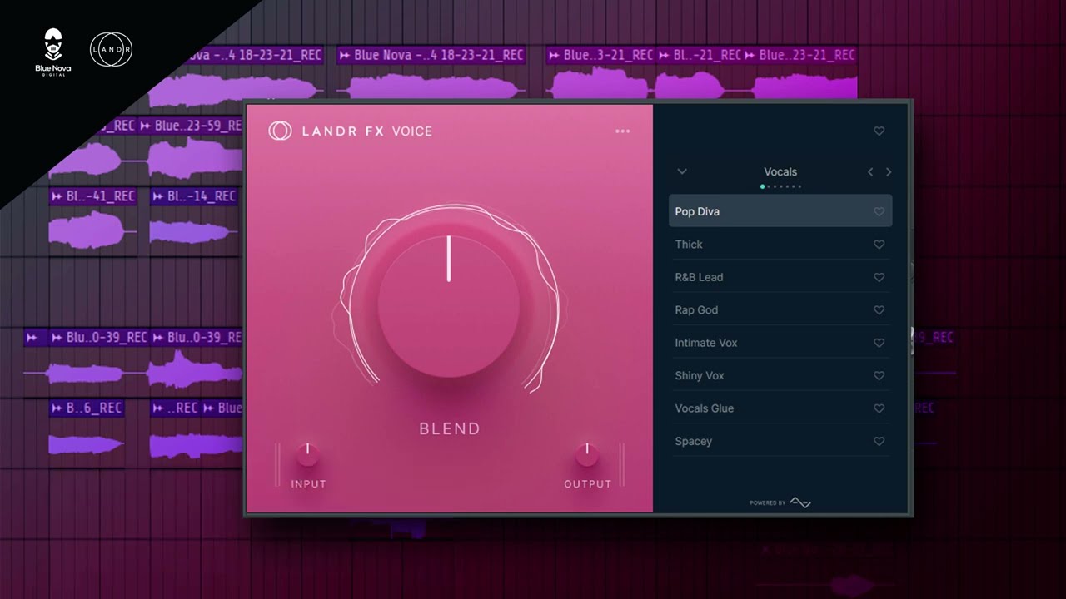Select the Bl..-14_REC audio clip header
Image resolution: width=1066 pixels, height=599 pixels.
coord(194,196)
